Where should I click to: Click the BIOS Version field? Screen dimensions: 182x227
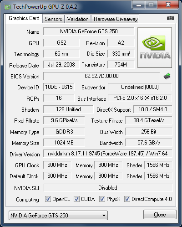click(x=101, y=76)
